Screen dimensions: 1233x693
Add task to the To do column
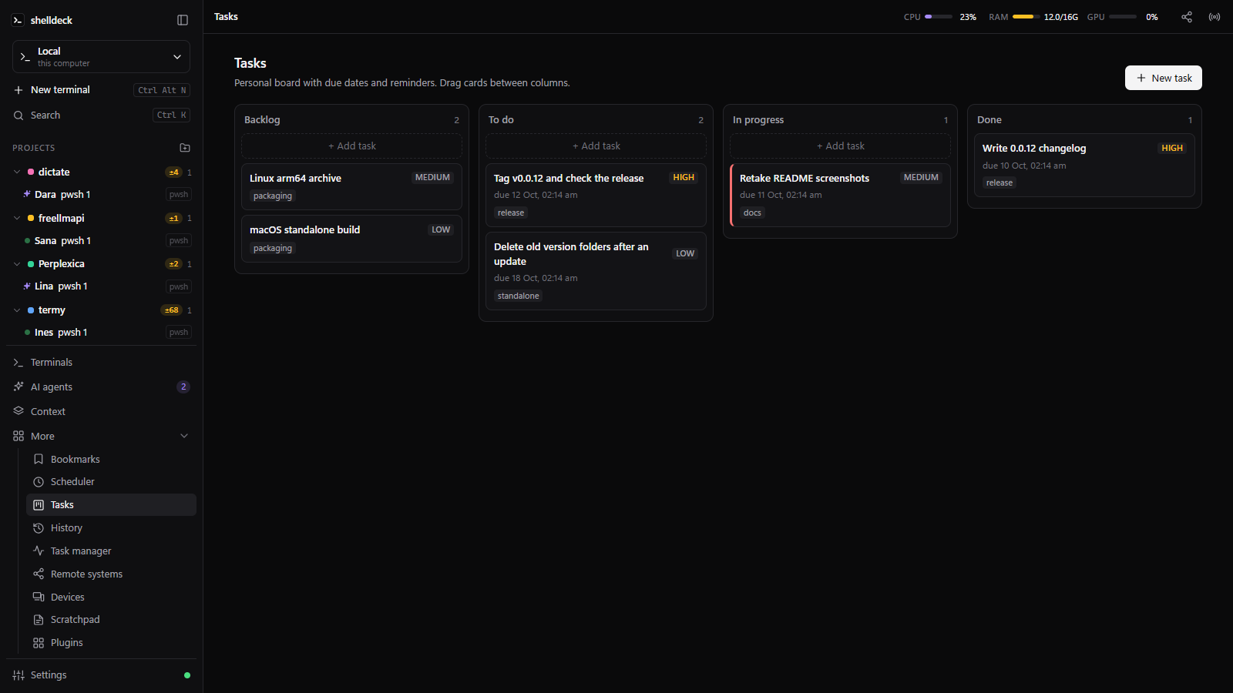(596, 146)
